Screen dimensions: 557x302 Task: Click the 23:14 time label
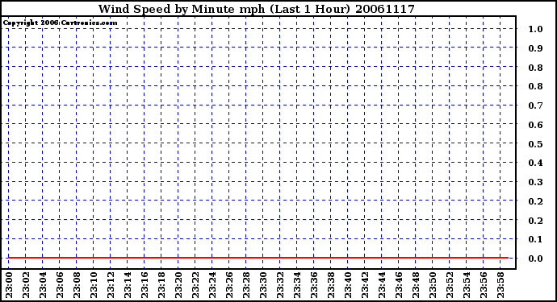click(x=128, y=285)
